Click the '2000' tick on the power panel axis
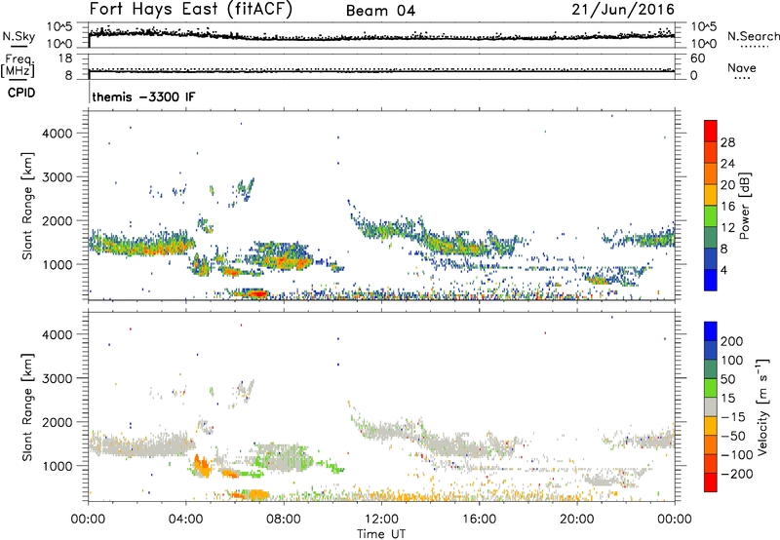The image size is (780, 540). click(x=57, y=221)
